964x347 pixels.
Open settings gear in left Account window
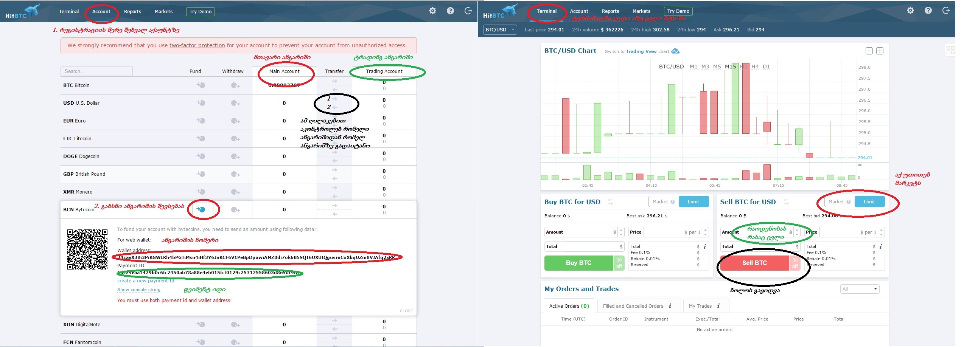coord(432,11)
